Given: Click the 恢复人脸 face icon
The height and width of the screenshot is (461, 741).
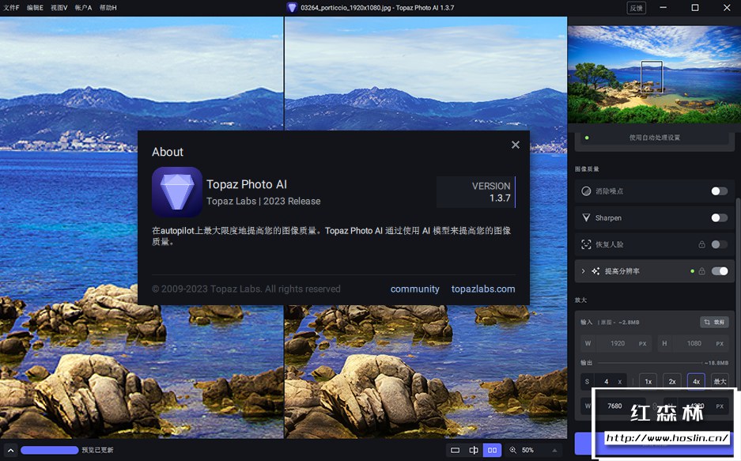Looking at the screenshot, I should [586, 244].
